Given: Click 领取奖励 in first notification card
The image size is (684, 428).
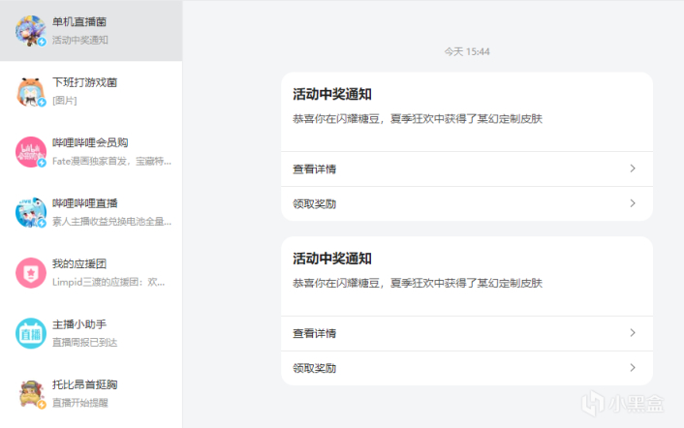Looking at the screenshot, I should (x=467, y=204).
